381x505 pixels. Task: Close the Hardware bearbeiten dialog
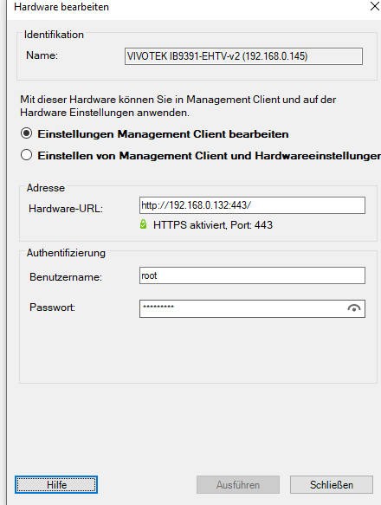375,6
